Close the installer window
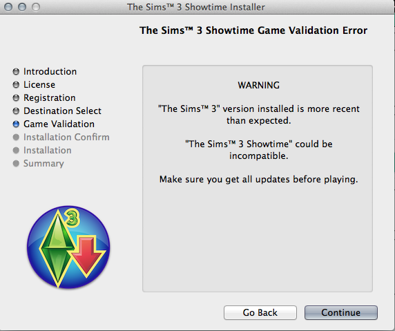395x331 pixels. [x=8, y=7]
